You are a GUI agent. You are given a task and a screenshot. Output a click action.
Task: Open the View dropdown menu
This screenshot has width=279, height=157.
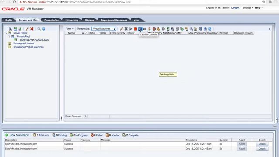click(70, 29)
